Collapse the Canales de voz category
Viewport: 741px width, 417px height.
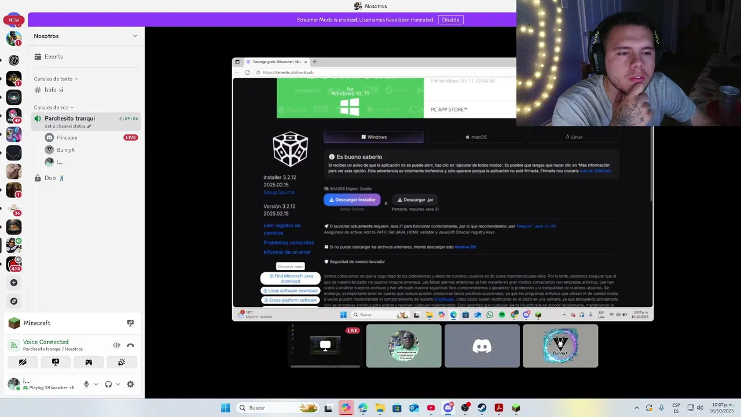point(54,107)
